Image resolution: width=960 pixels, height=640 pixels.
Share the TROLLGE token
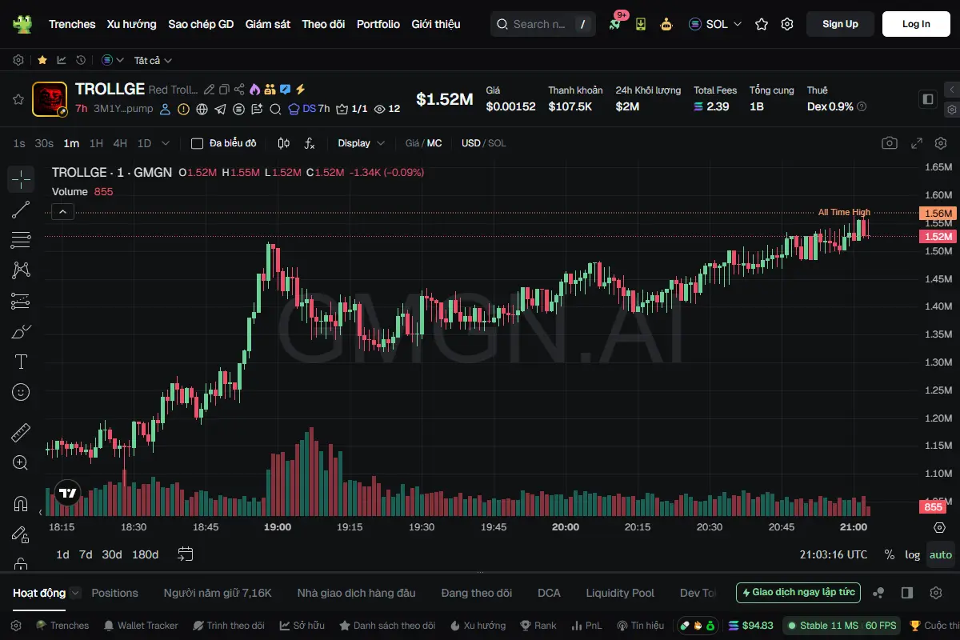click(x=239, y=90)
